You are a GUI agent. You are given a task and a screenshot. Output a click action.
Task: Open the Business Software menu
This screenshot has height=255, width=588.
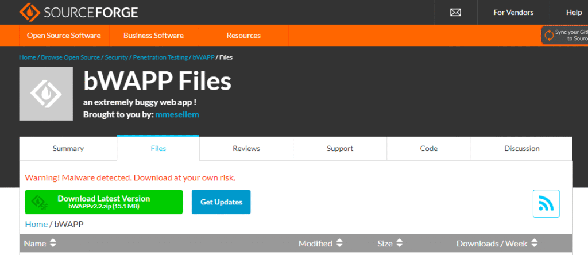tap(153, 36)
